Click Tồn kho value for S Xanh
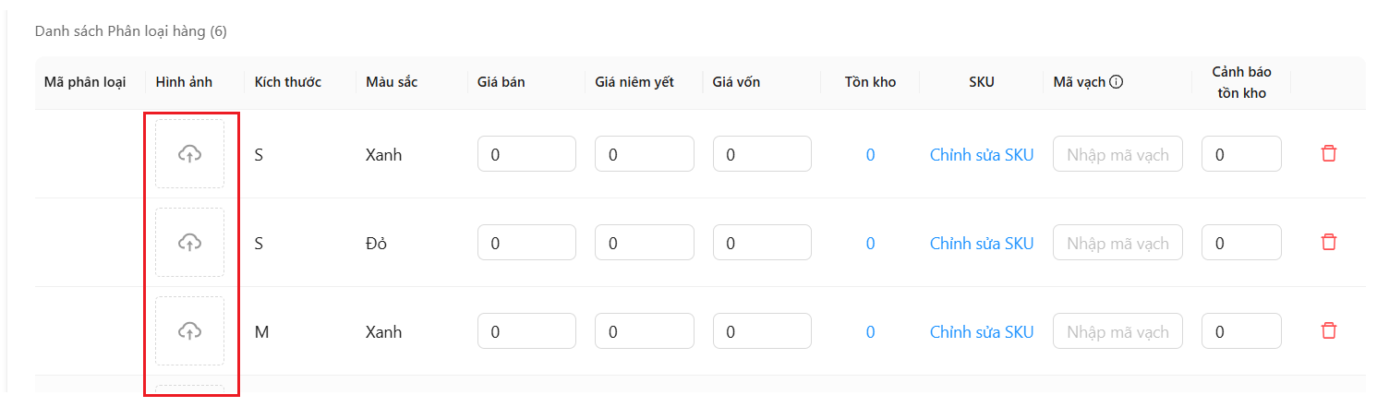1377x407 pixels. point(870,155)
